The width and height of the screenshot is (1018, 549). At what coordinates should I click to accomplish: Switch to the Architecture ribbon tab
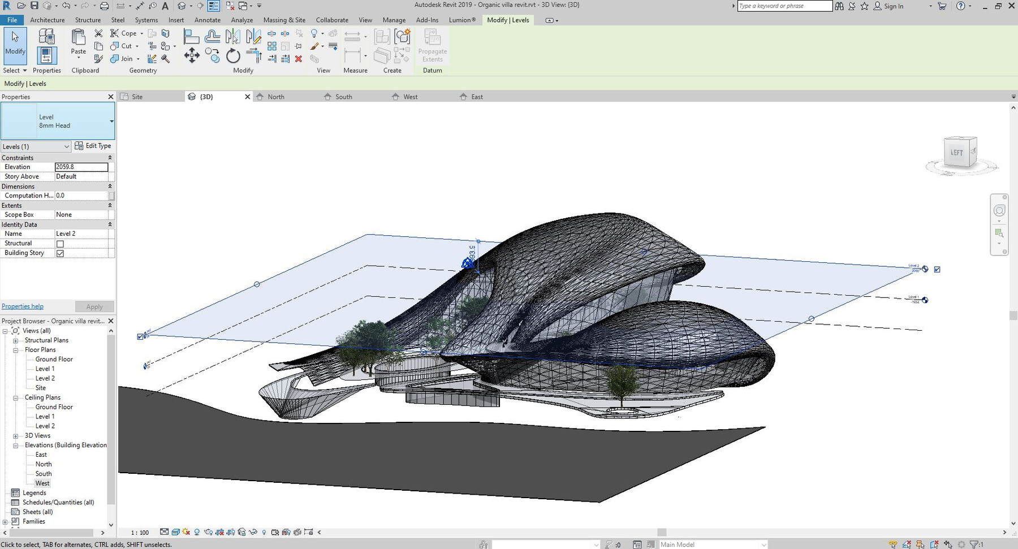click(48, 20)
